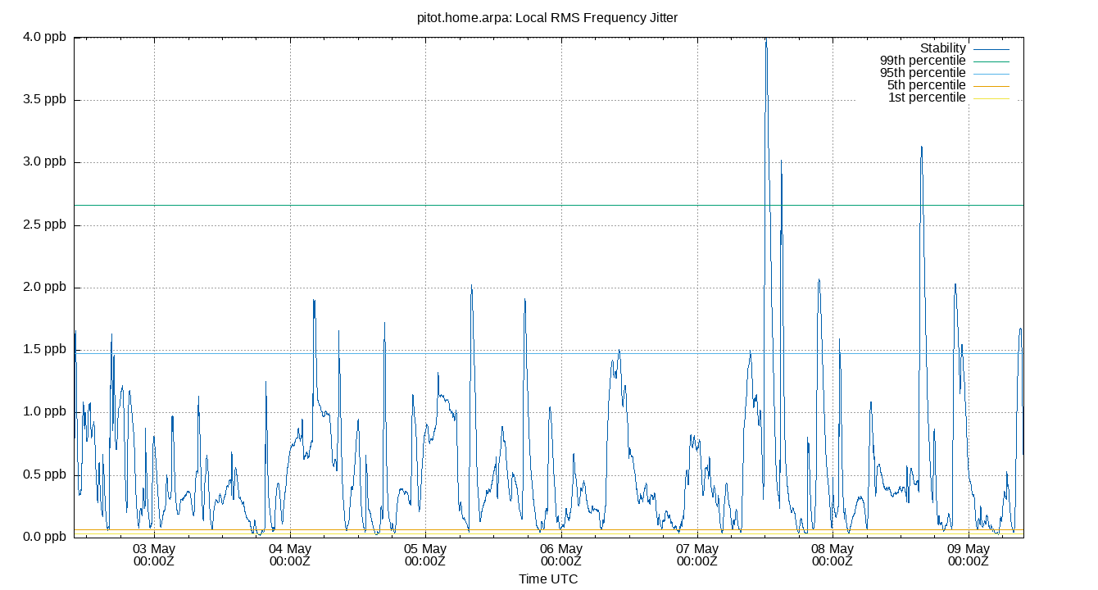Click the '06 May 00:00Z' x-axis label
The width and height of the screenshot is (1098, 590).
(561, 555)
